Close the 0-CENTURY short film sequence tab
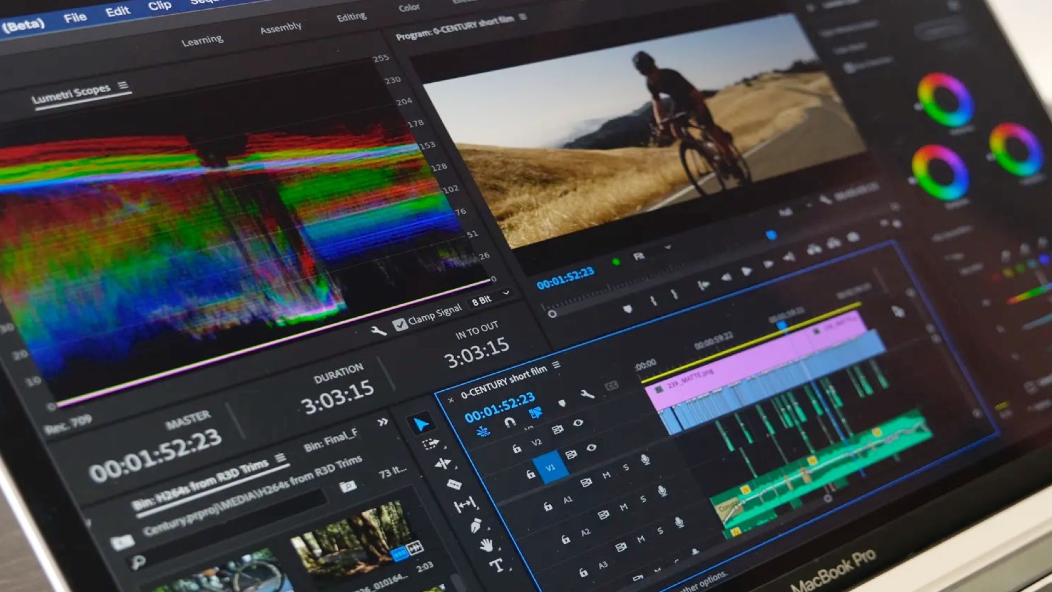 451,401
